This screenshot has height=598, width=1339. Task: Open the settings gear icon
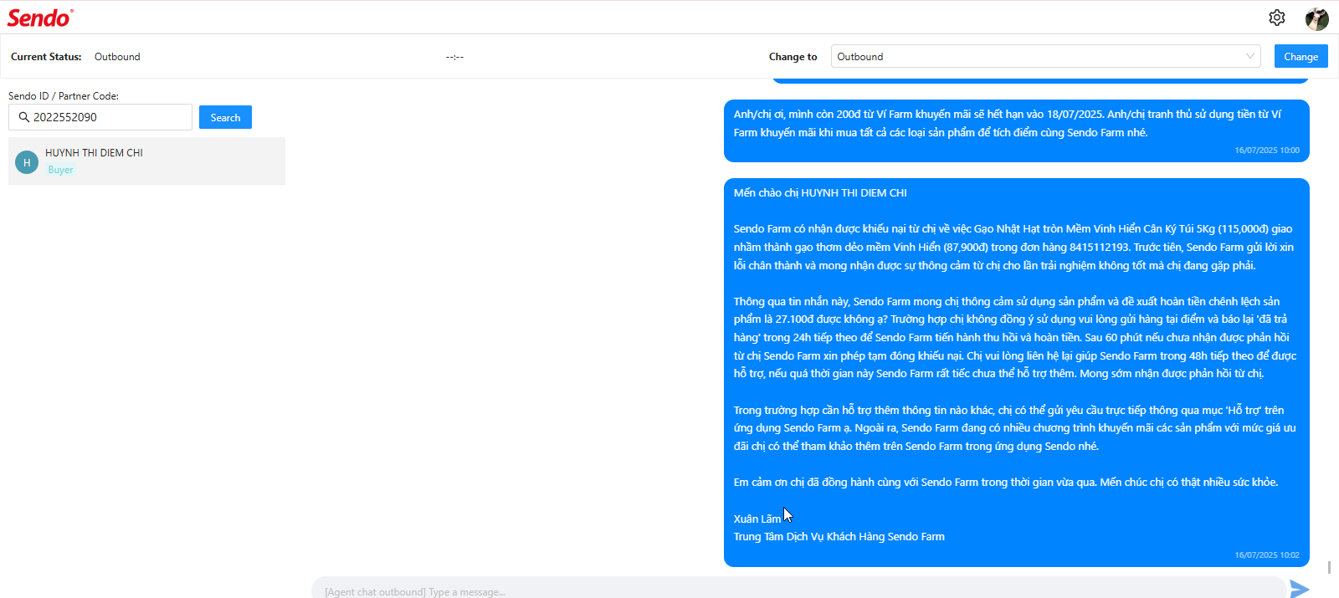coord(1276,18)
